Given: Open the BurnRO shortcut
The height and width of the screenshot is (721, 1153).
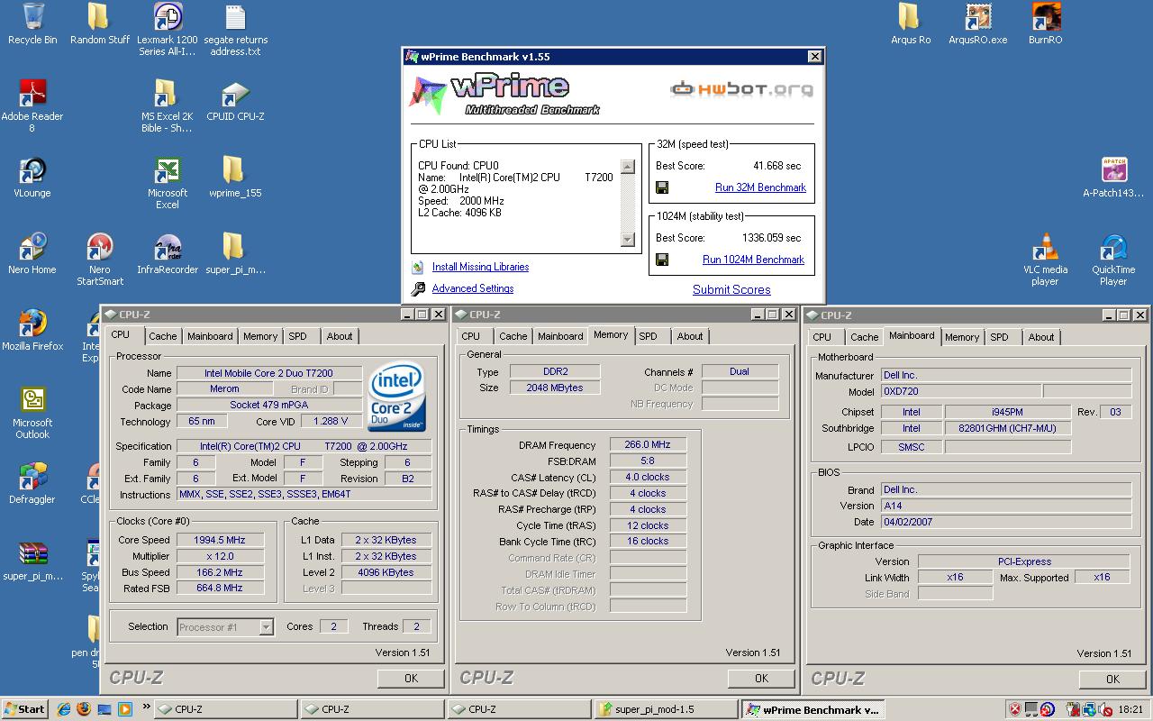Looking at the screenshot, I should (1045, 24).
